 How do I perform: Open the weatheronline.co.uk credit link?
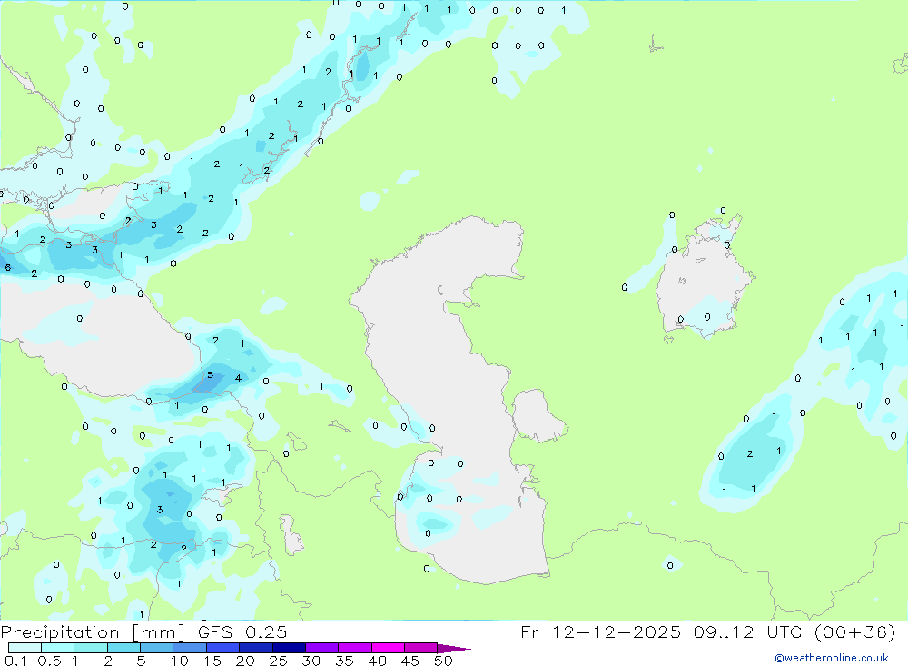point(832,658)
